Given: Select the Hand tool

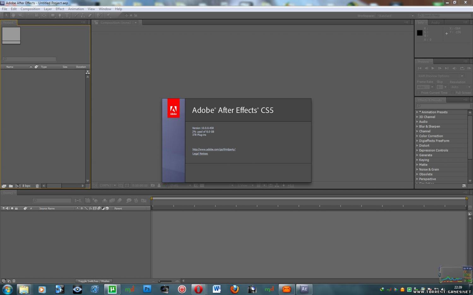Looking at the screenshot, I should click(13, 15).
